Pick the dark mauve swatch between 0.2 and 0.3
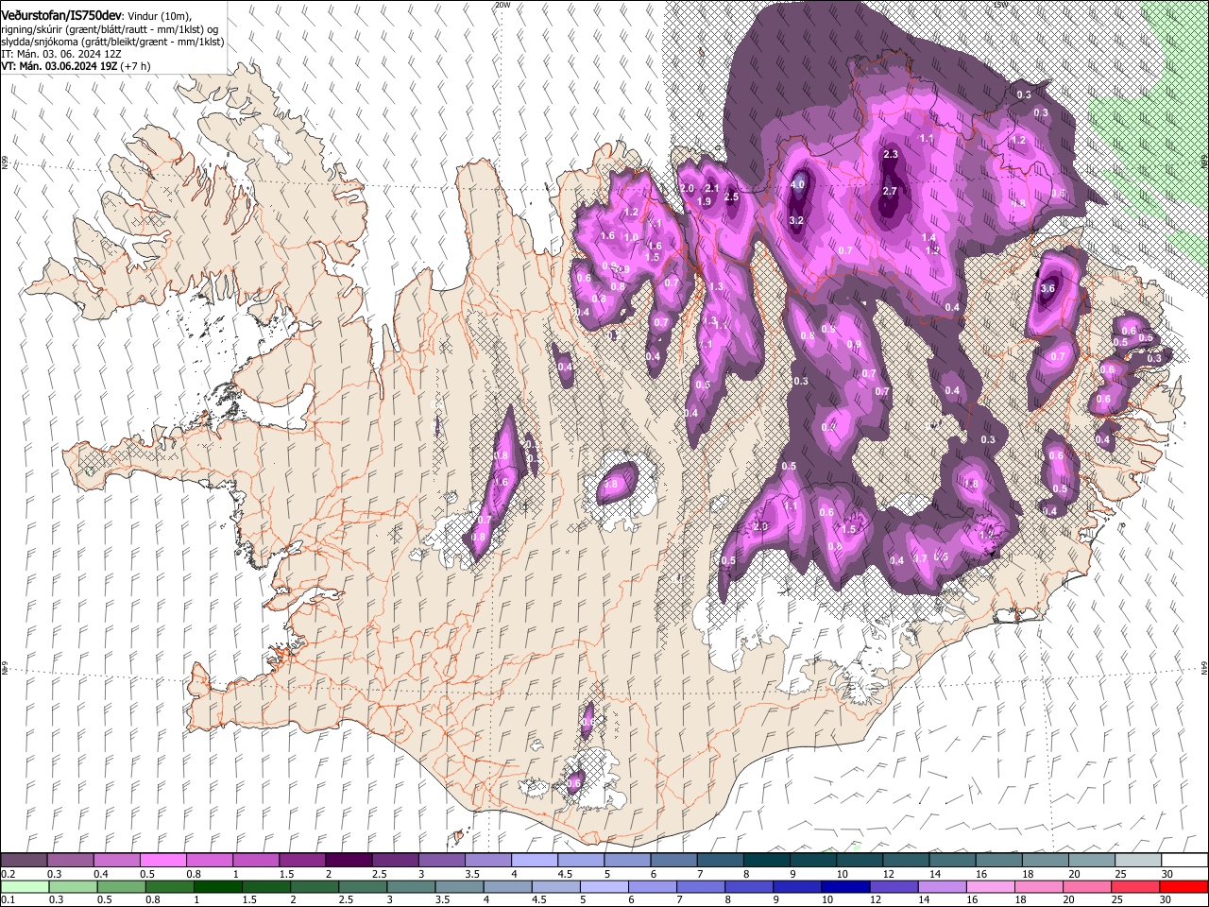Screen dimensions: 1209x907 [x=24, y=860]
